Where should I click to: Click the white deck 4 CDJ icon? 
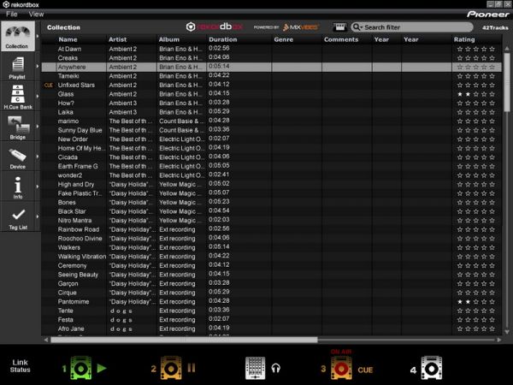click(431, 368)
